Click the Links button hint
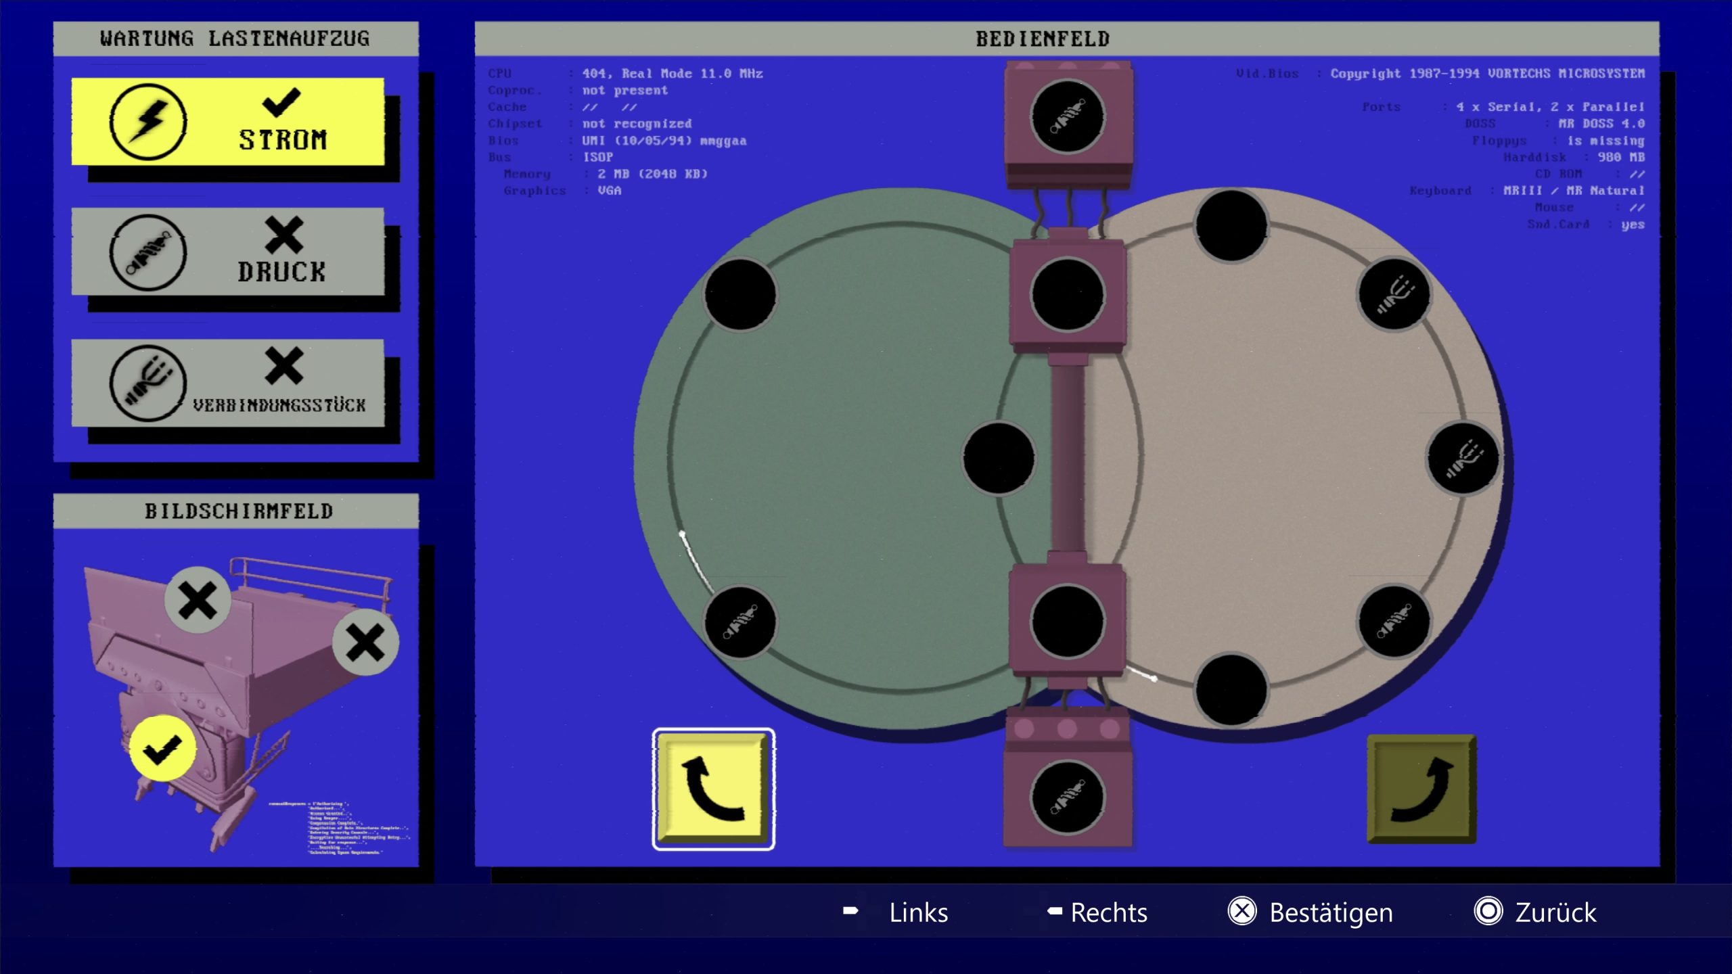 [x=895, y=912]
